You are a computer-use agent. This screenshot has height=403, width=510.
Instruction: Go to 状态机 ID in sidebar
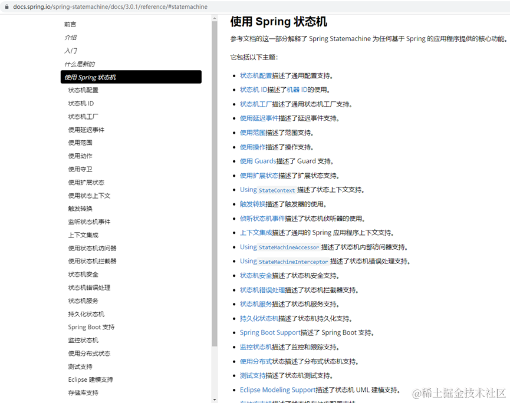pos(81,103)
